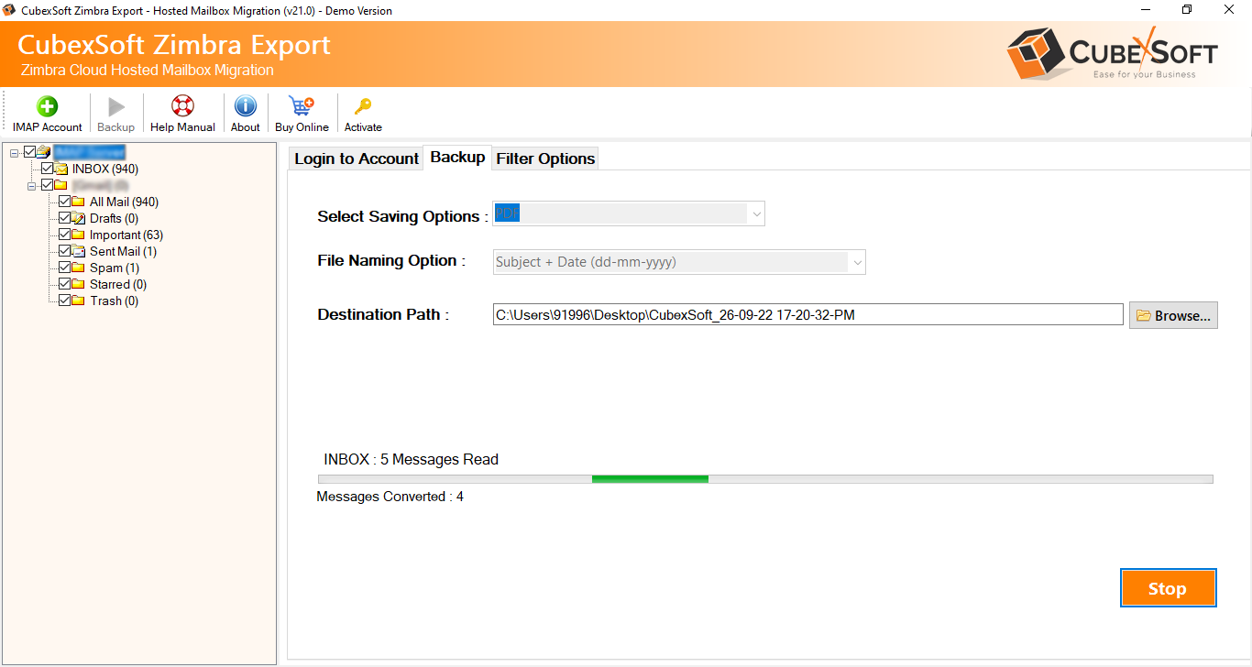Open the File Naming Option dropdown
1252x667 pixels.
pyautogui.click(x=679, y=262)
